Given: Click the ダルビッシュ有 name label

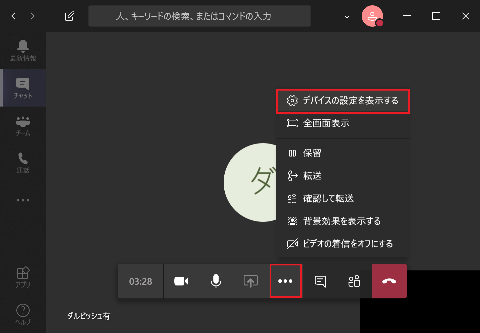Looking at the screenshot, I should [88, 316].
